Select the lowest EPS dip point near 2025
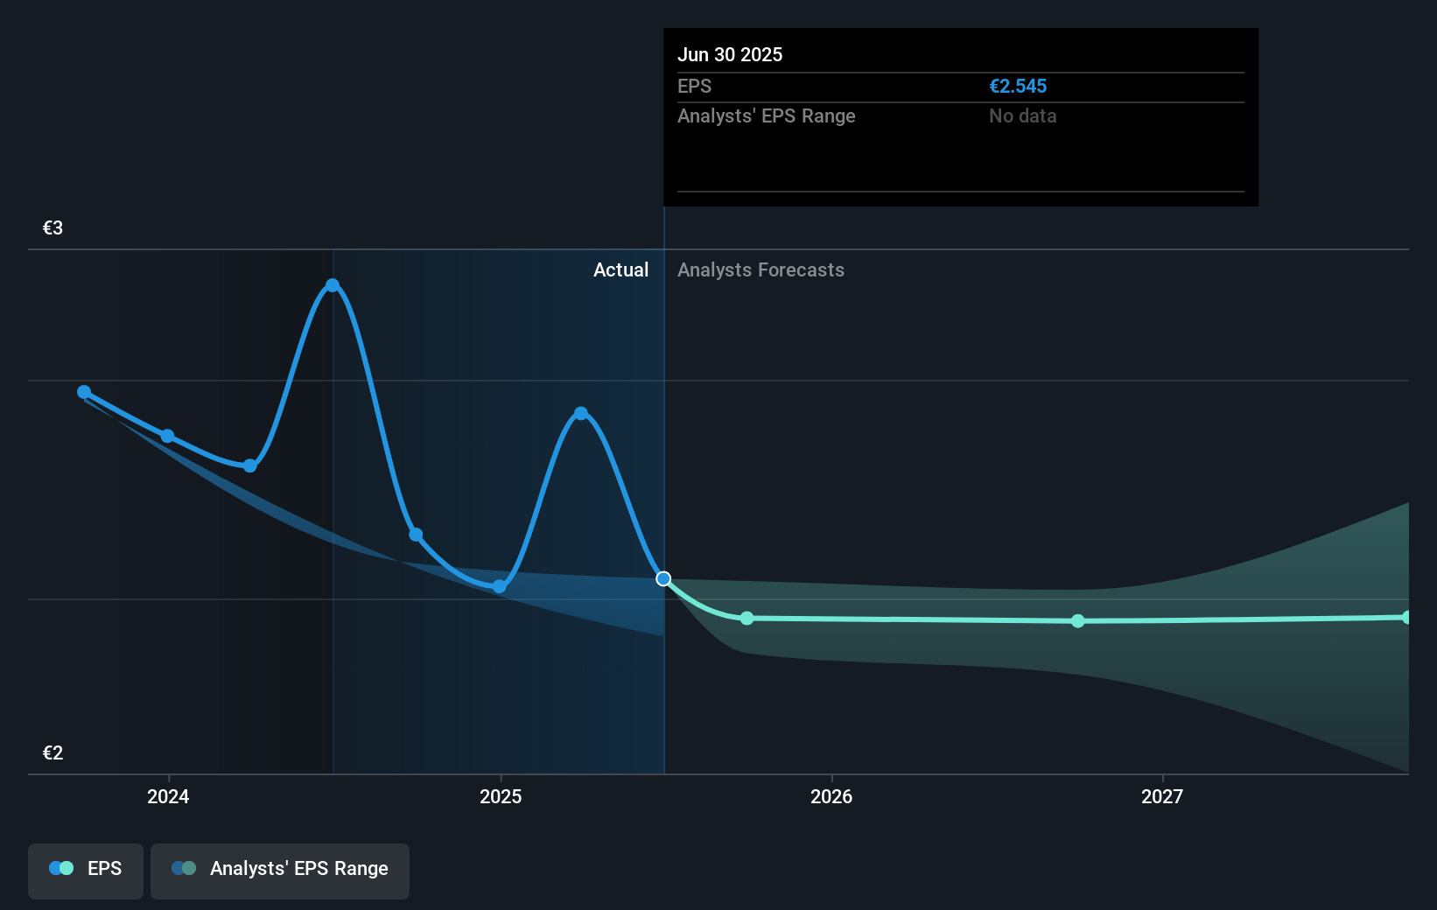Screen dimensions: 1437x910 click(x=498, y=587)
